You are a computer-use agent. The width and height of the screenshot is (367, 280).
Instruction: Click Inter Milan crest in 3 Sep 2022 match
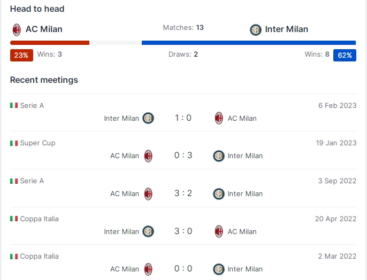[219, 194]
